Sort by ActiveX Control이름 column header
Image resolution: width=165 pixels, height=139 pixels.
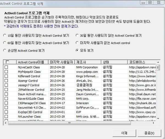pos(32,62)
